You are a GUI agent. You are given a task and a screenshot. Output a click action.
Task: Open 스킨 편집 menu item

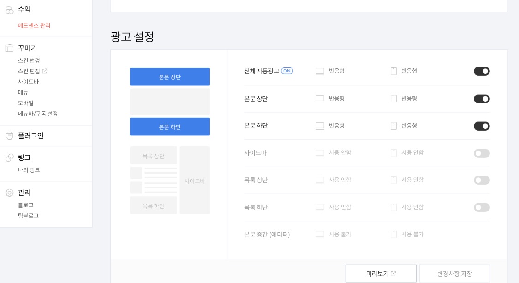coord(29,71)
